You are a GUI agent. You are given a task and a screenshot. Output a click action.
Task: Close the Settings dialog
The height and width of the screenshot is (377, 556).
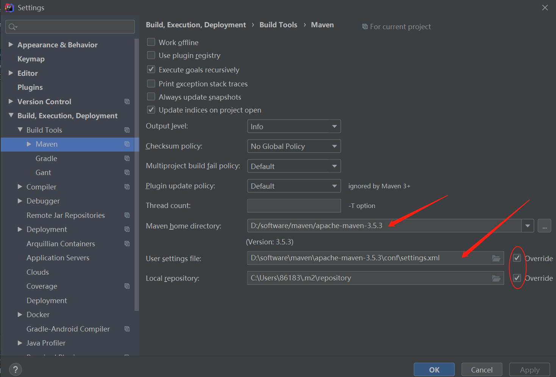pos(545,8)
